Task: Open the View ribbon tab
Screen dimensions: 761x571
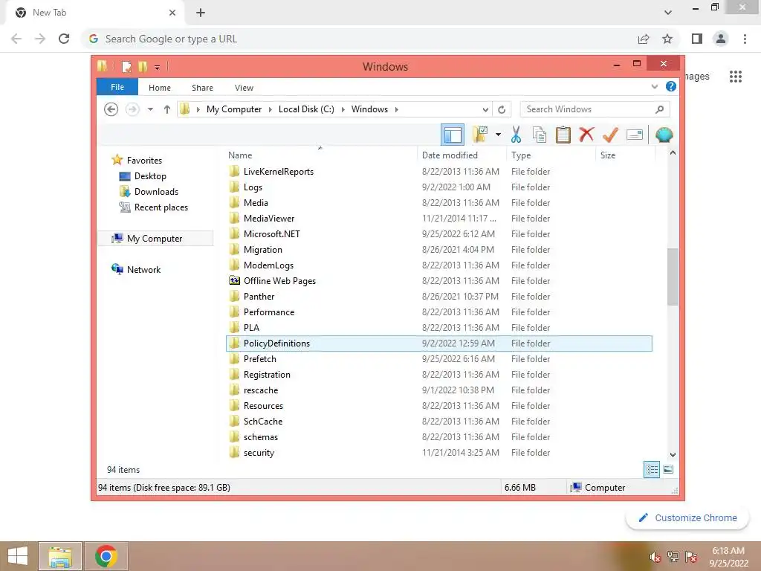Action: point(244,88)
